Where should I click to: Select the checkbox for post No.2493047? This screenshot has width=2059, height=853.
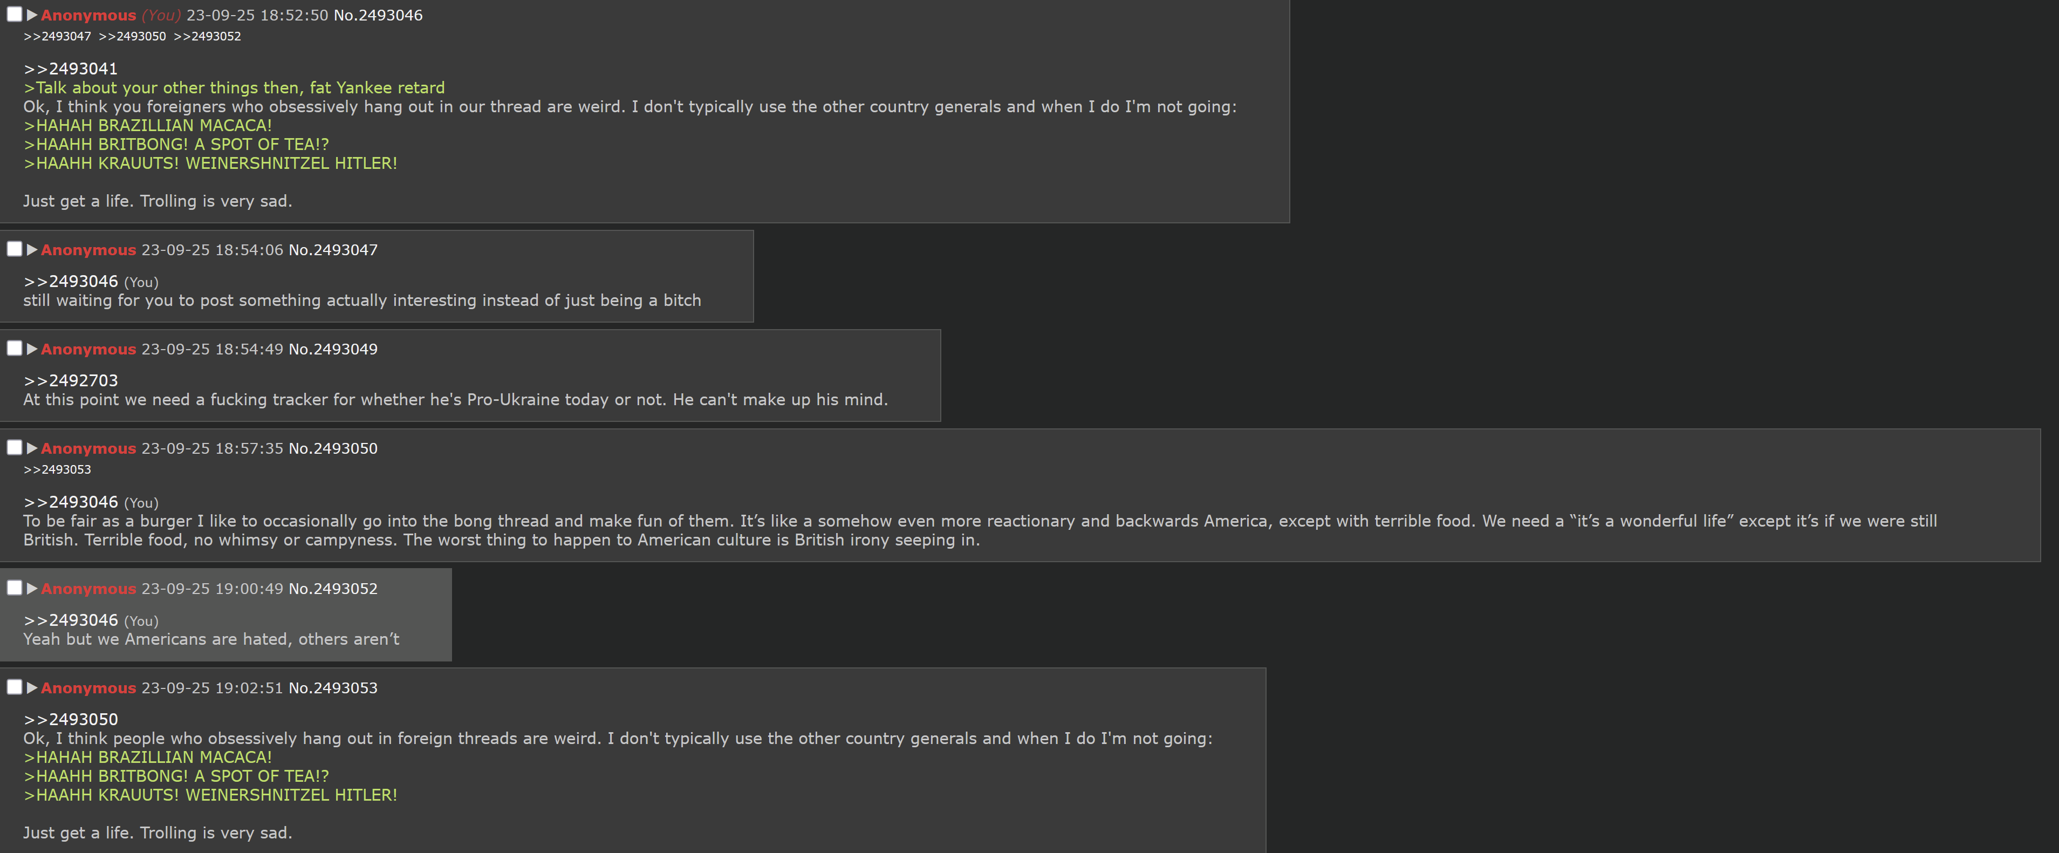coord(15,249)
